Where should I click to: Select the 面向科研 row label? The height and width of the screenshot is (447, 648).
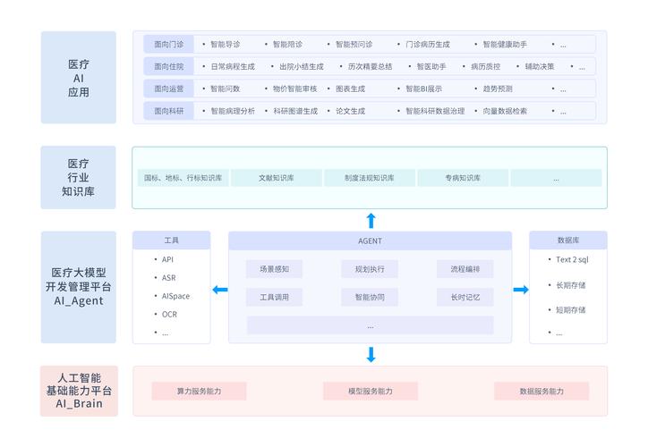coord(167,111)
